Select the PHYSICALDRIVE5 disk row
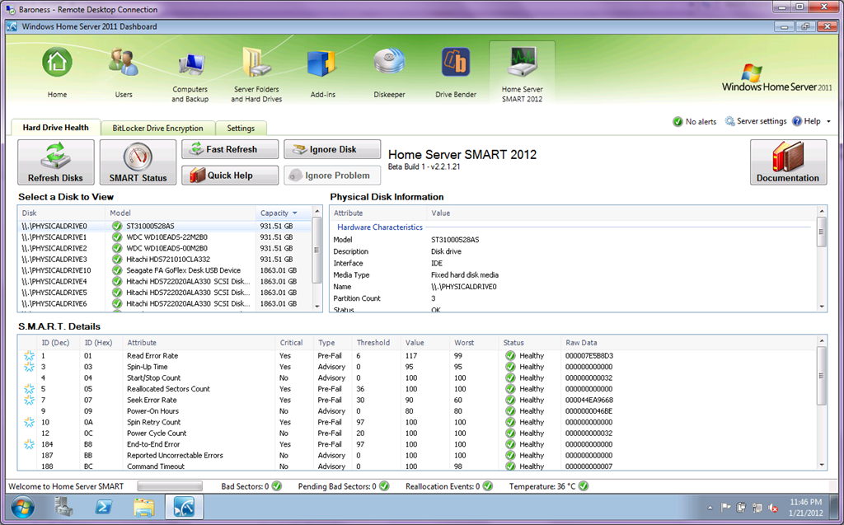844x525 pixels. 165,293
